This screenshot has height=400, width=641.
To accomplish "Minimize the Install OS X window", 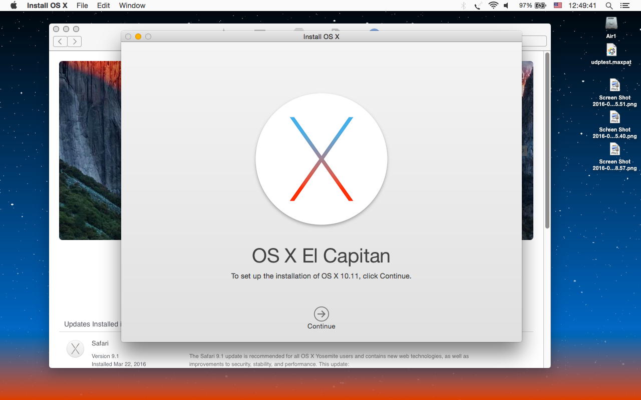I will 138,36.
